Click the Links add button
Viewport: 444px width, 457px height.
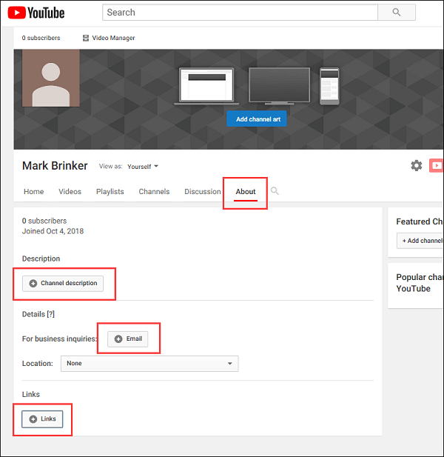pyautogui.click(x=42, y=419)
